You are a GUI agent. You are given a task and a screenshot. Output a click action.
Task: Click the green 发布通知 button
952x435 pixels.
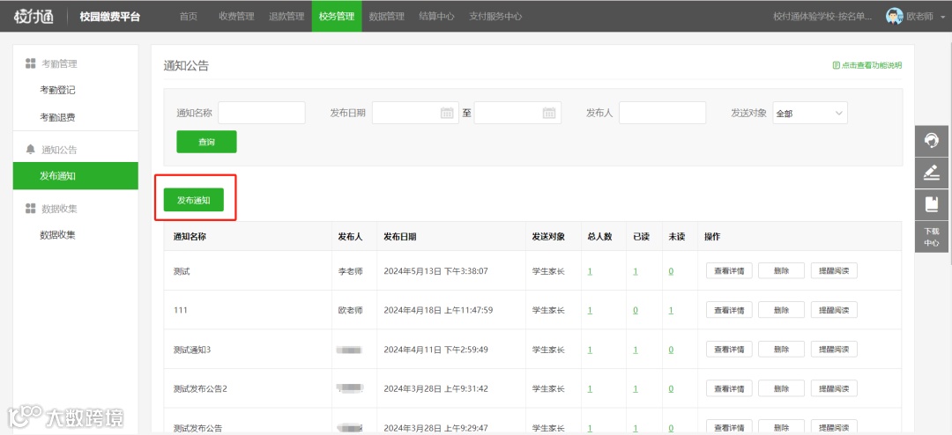[x=194, y=200]
